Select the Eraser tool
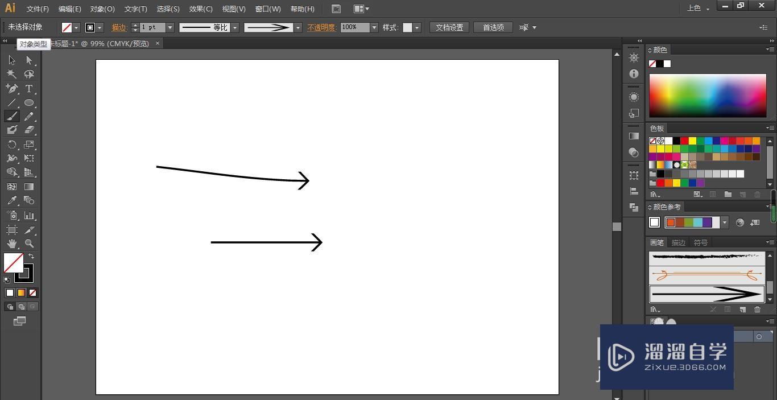Image resolution: width=777 pixels, height=400 pixels. click(29, 130)
